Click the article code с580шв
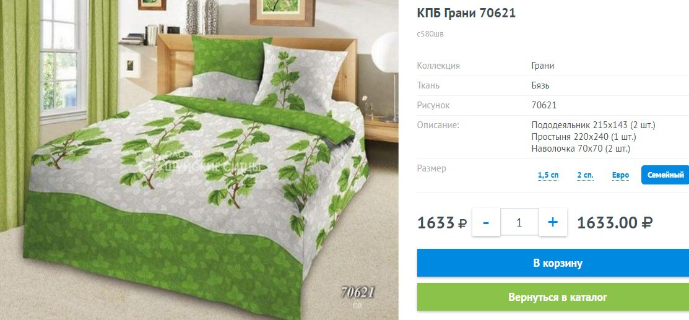 click(x=430, y=34)
